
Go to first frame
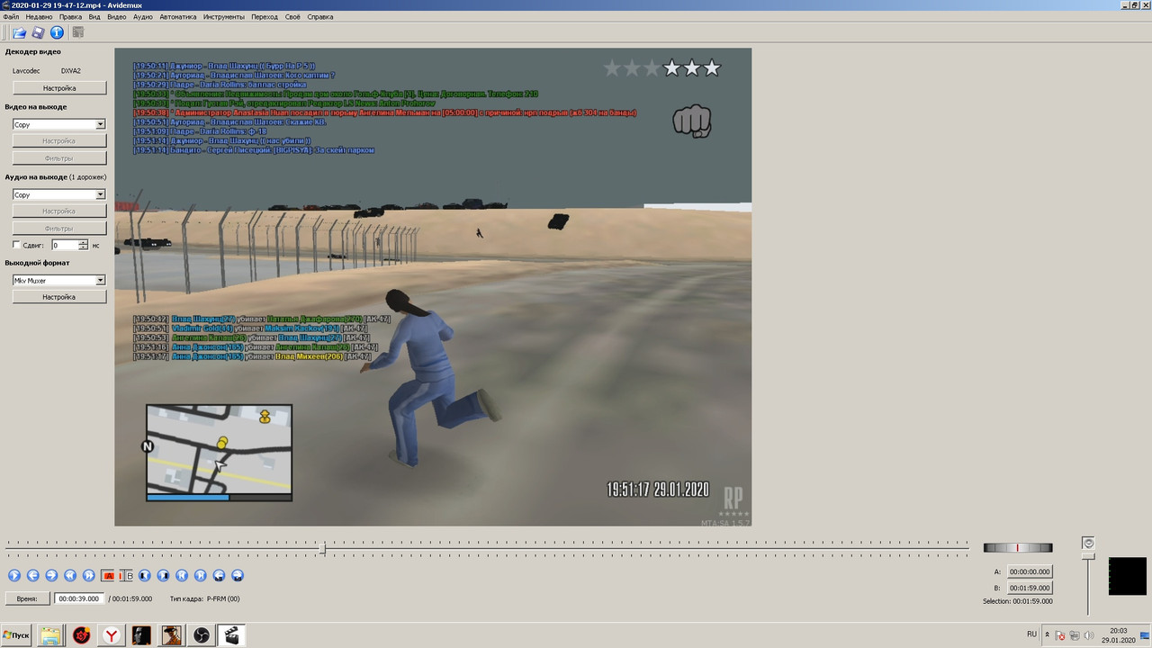[182, 575]
